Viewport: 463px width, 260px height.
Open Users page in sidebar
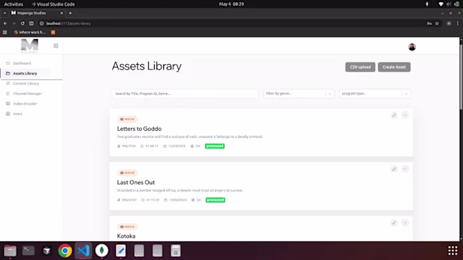click(18, 114)
